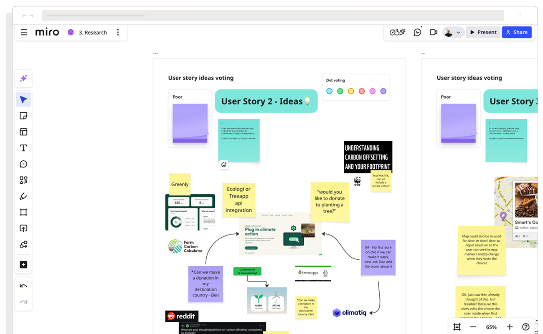Click the 65% zoom level indicator
This screenshot has height=334, width=543.
pos(491,327)
